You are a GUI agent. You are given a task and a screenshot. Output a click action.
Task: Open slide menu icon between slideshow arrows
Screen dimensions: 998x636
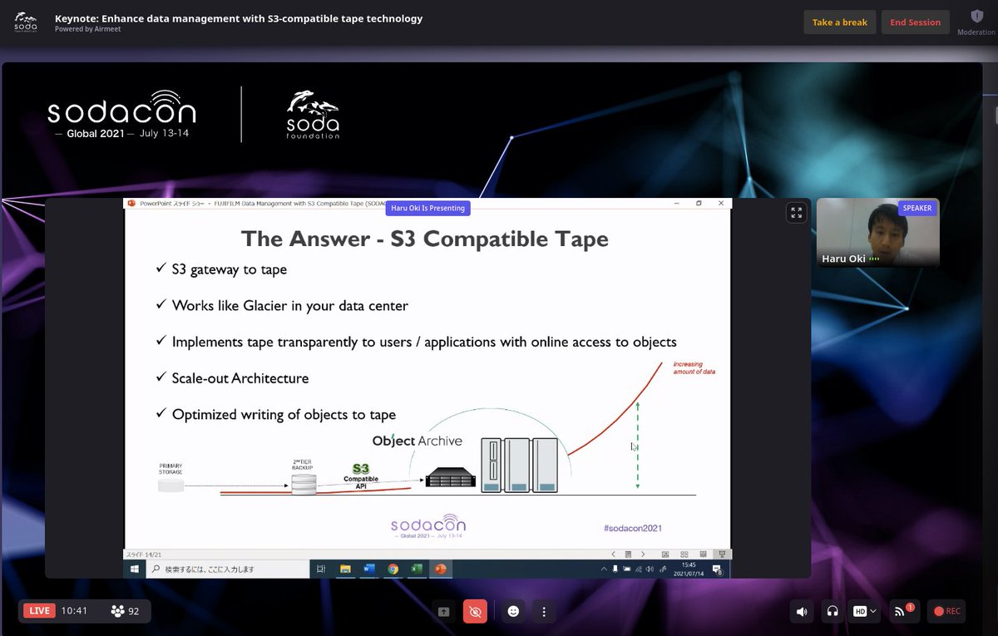(629, 554)
